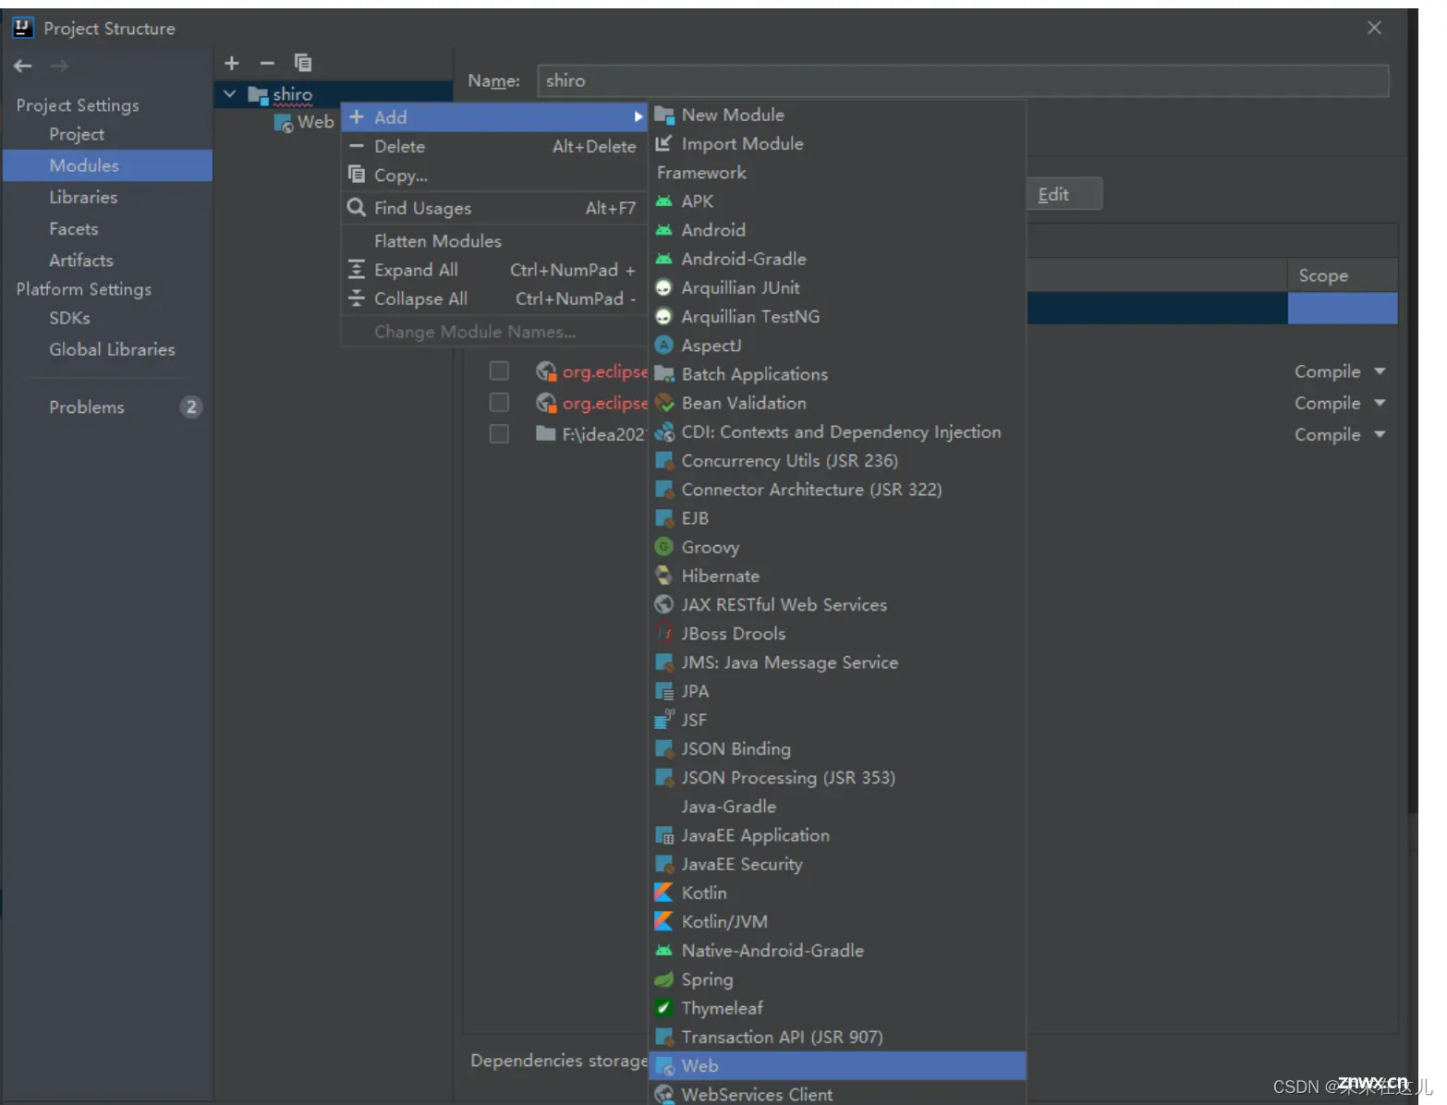Screen dimensions: 1447x1105
Task: Open Libraries in Project Settings
Action: tap(83, 197)
